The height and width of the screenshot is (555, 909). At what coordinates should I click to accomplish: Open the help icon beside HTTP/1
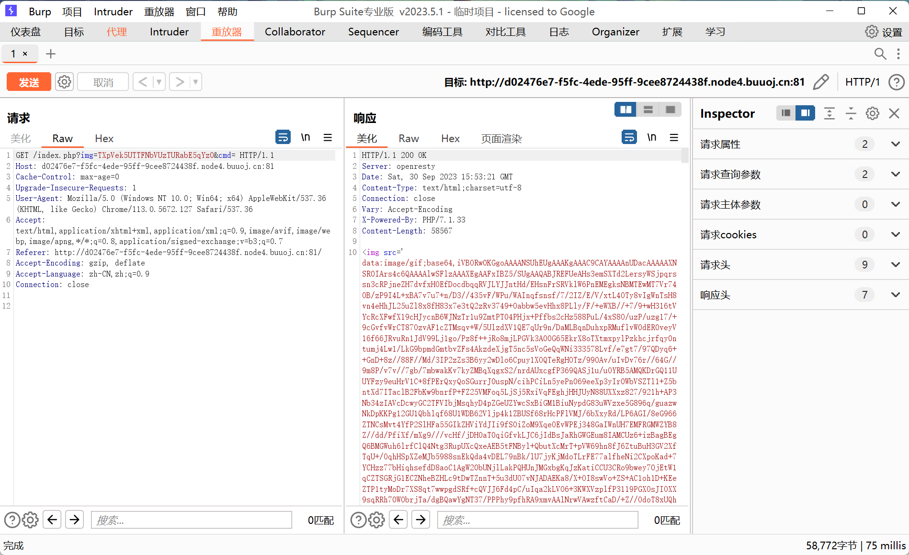coord(897,82)
